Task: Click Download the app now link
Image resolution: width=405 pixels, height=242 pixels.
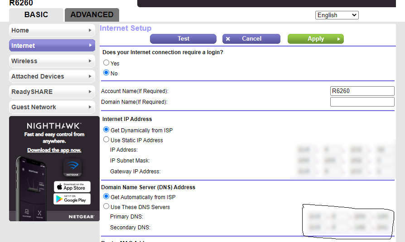Action: pos(54,150)
